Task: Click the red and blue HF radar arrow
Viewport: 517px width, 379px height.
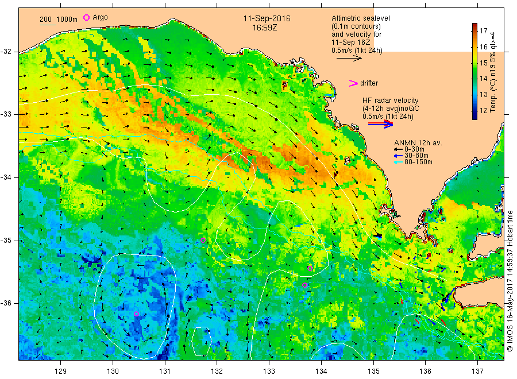Action: [380, 124]
